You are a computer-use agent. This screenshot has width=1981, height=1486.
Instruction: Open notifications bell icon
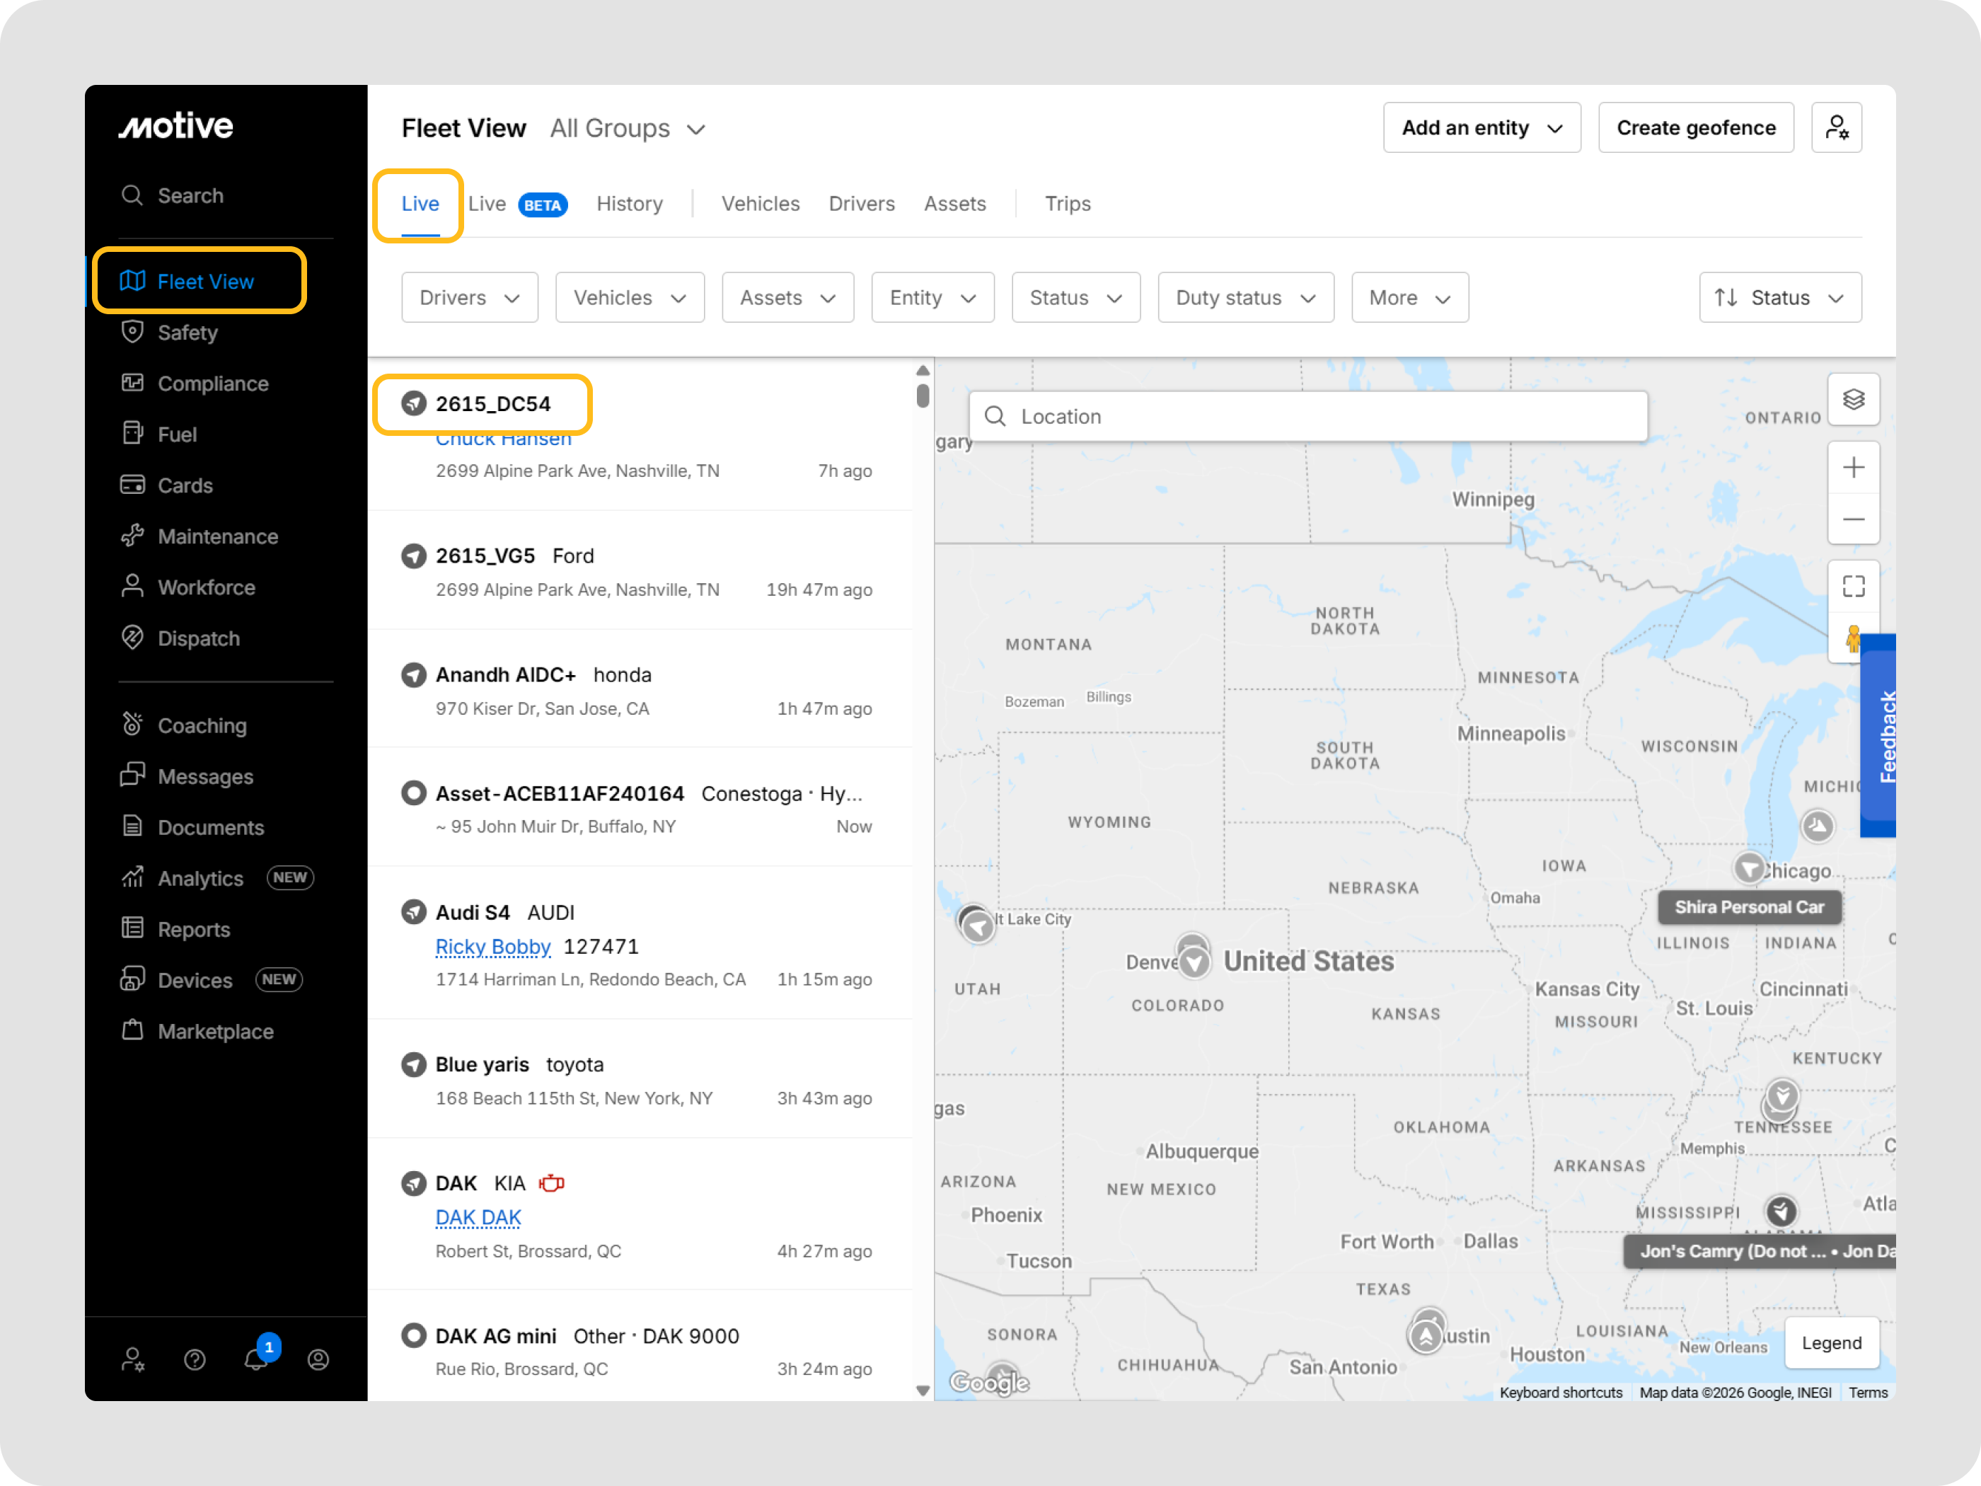[256, 1359]
